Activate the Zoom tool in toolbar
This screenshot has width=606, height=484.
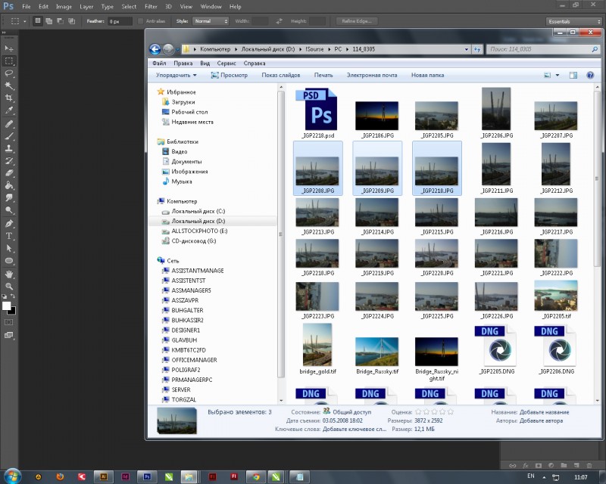tap(9, 286)
